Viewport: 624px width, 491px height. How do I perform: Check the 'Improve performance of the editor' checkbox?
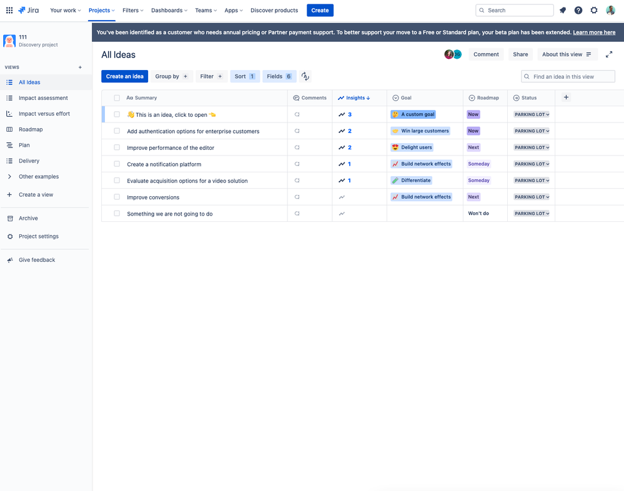pyautogui.click(x=117, y=147)
